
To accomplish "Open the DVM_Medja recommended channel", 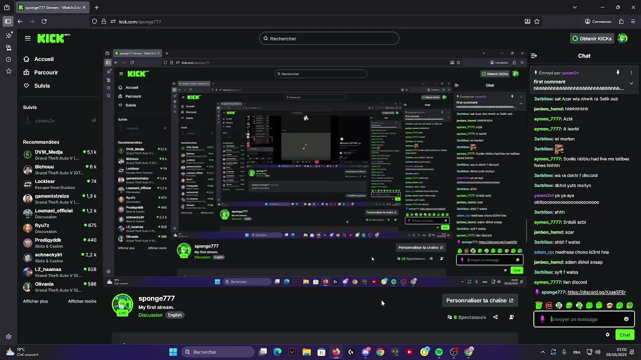I will 60,155.
